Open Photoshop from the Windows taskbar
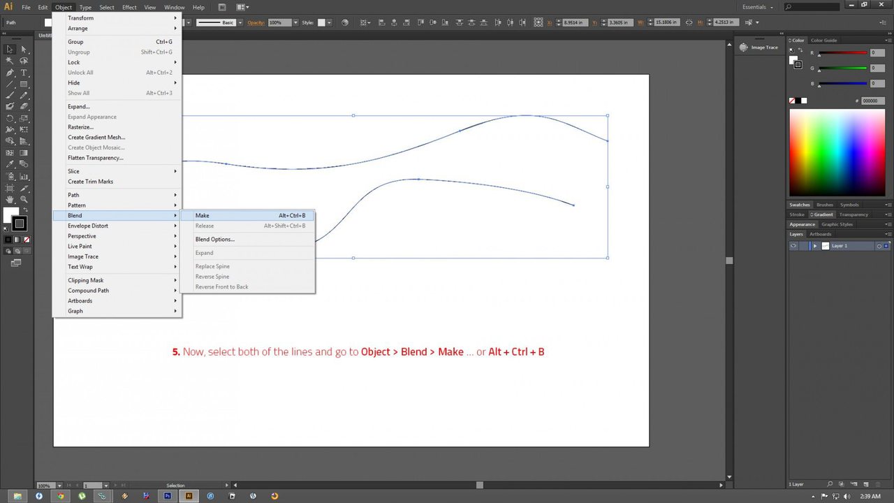Image resolution: width=894 pixels, height=503 pixels. (168, 496)
